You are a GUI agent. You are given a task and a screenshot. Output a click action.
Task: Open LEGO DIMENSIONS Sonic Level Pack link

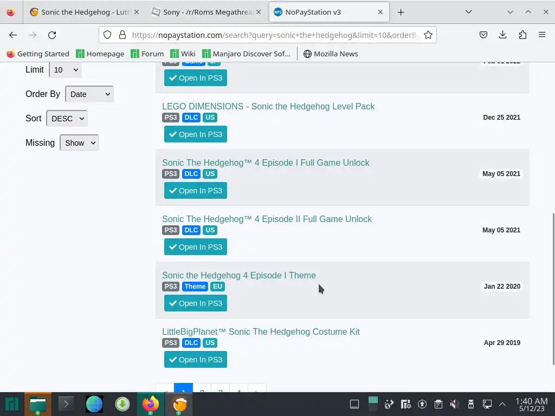(268, 107)
